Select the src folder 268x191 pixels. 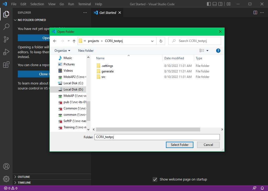(x=101, y=77)
